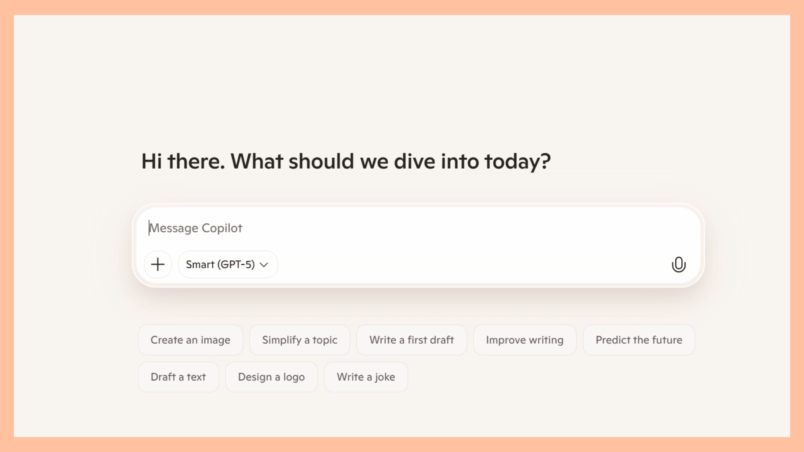Select the 'Write a joke' suggestion
Image resolution: width=804 pixels, height=452 pixels.
[x=366, y=377]
